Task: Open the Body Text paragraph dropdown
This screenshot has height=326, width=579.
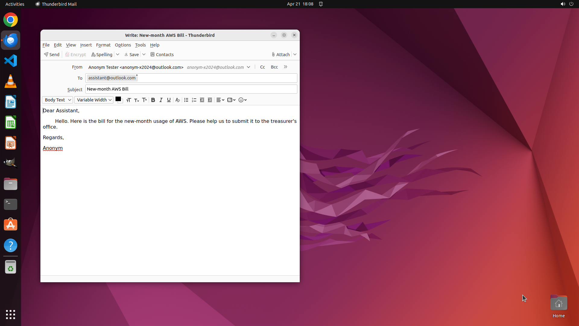Action: point(57,100)
